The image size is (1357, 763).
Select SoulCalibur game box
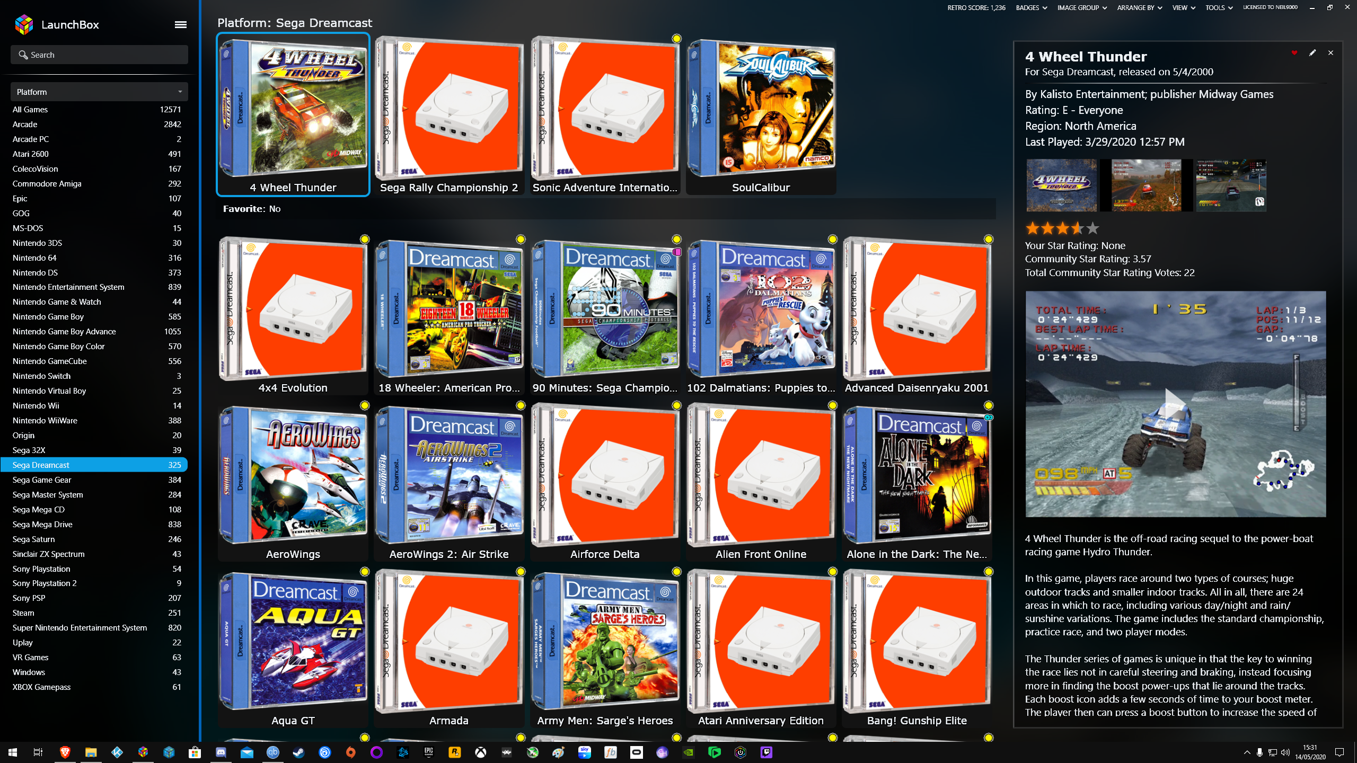[x=761, y=114]
